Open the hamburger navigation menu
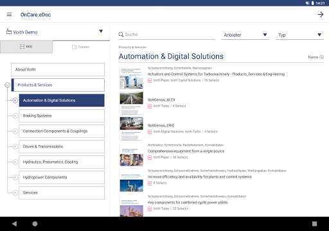This screenshot has width=329, height=231. point(9,14)
